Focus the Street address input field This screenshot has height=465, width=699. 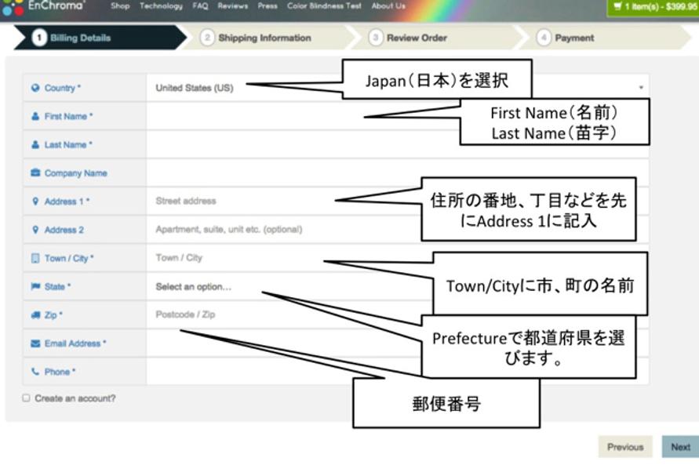click(397, 202)
